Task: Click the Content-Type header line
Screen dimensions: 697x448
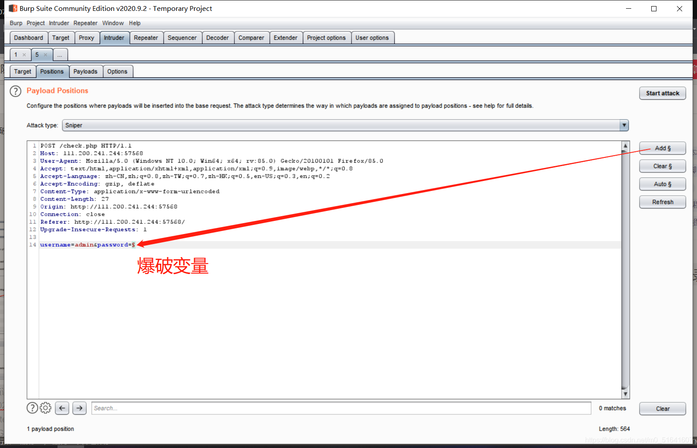Action: point(130,191)
